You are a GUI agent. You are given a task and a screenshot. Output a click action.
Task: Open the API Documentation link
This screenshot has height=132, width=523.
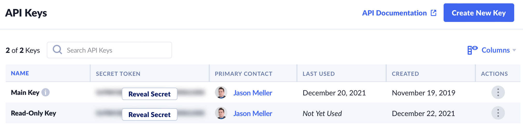point(394,13)
